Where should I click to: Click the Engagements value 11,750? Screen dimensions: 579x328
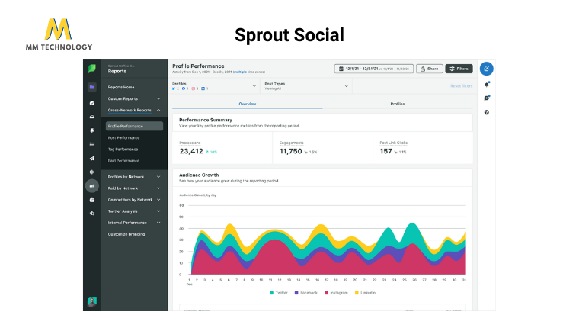click(290, 151)
